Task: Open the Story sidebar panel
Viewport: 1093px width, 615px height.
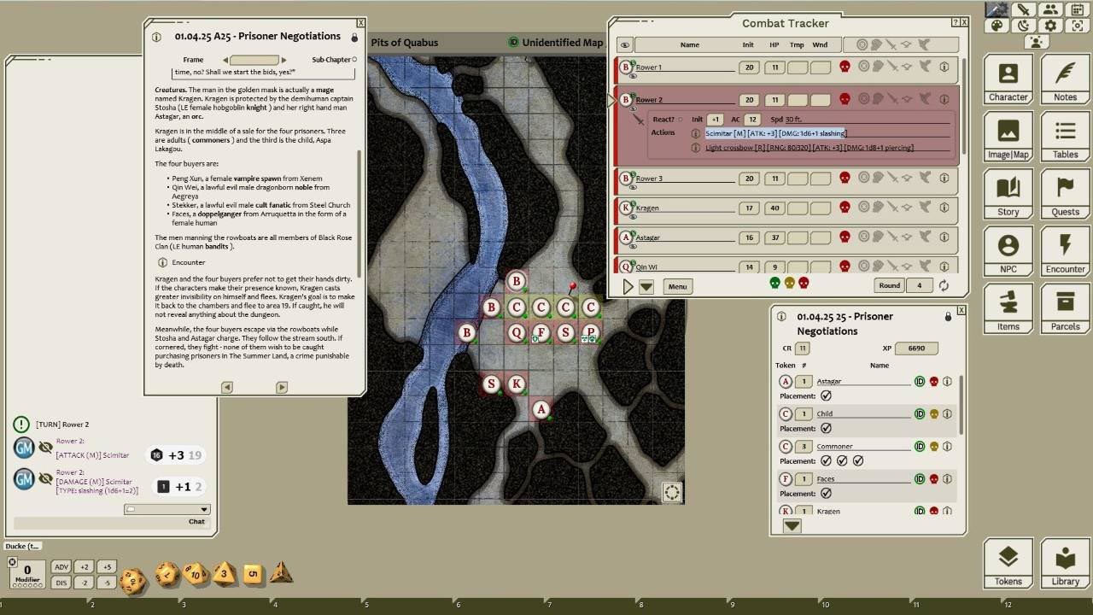Action: (x=1008, y=195)
